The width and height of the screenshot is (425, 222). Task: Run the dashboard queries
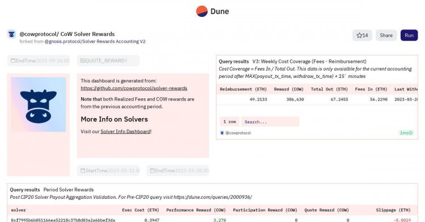point(409,36)
